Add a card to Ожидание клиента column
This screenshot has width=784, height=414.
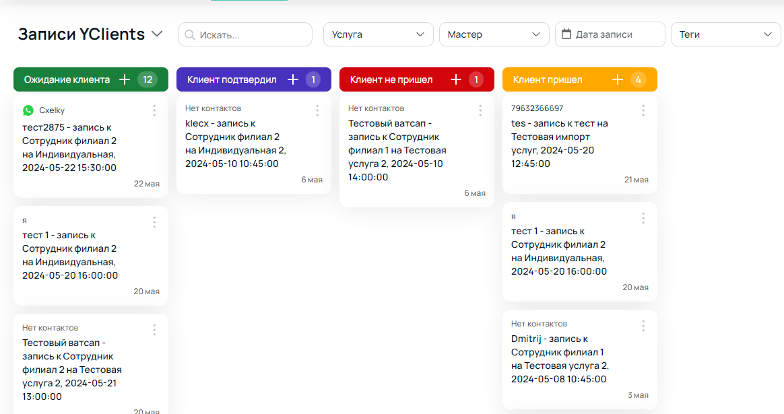(125, 79)
